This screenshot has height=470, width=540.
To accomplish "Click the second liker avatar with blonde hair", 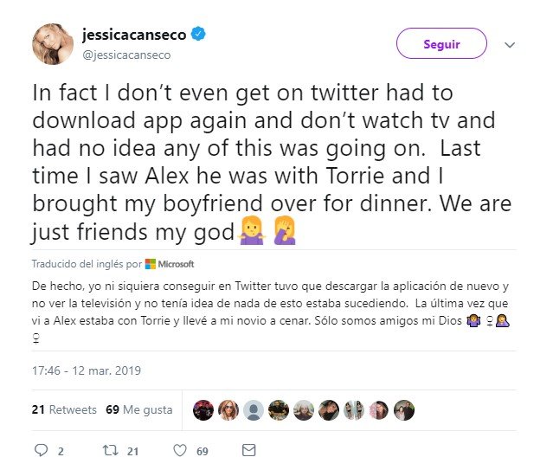I will pos(228,409).
